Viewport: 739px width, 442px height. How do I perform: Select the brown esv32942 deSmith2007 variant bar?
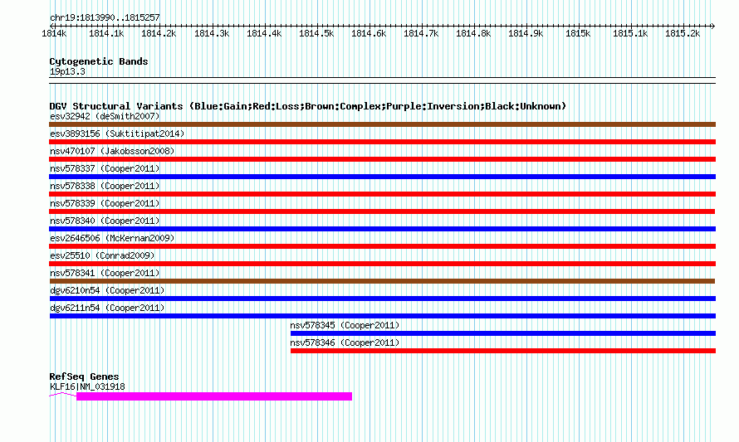pos(382,124)
